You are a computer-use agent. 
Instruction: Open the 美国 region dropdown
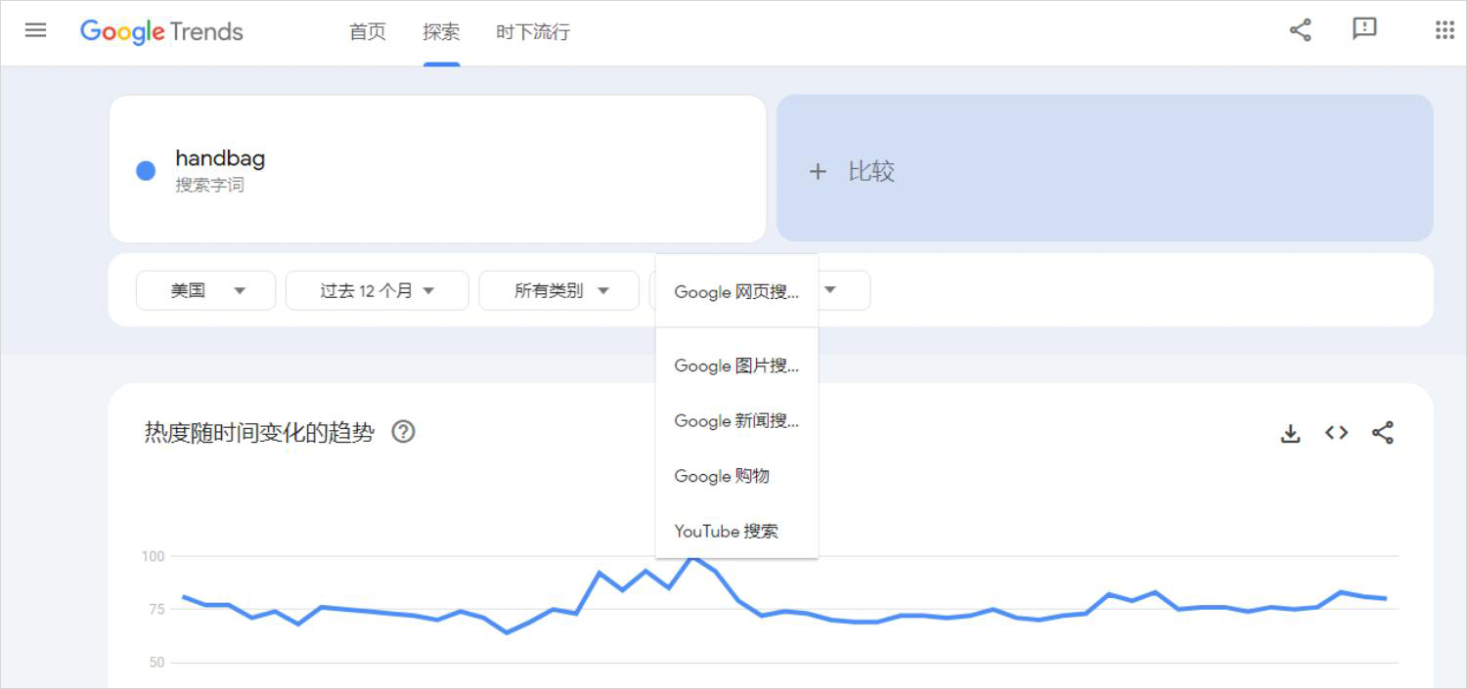coord(205,290)
